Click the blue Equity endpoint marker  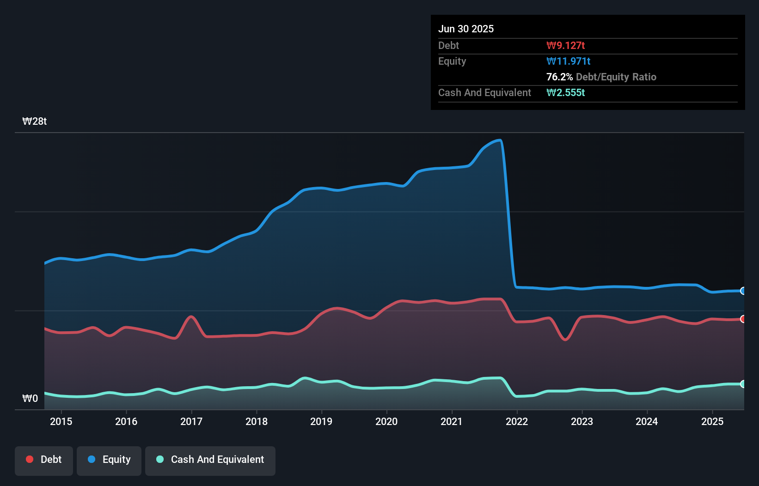(743, 291)
